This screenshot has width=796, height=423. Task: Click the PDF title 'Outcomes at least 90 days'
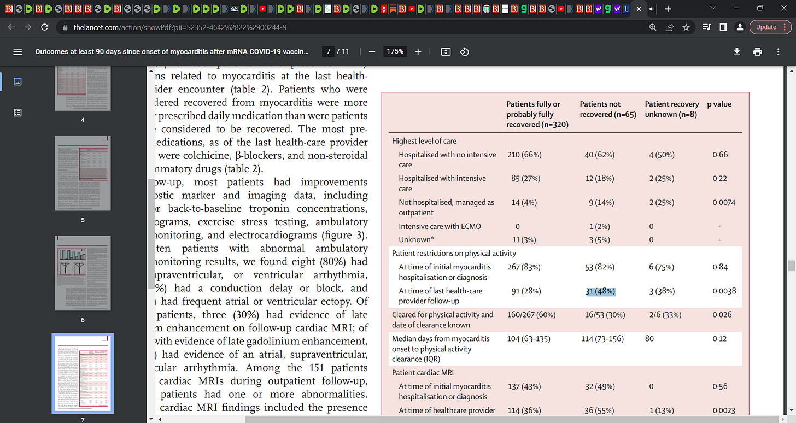[x=172, y=51]
